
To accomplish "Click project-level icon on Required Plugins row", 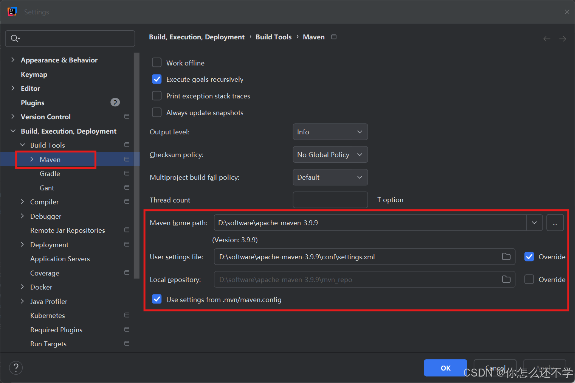I will [x=127, y=329].
